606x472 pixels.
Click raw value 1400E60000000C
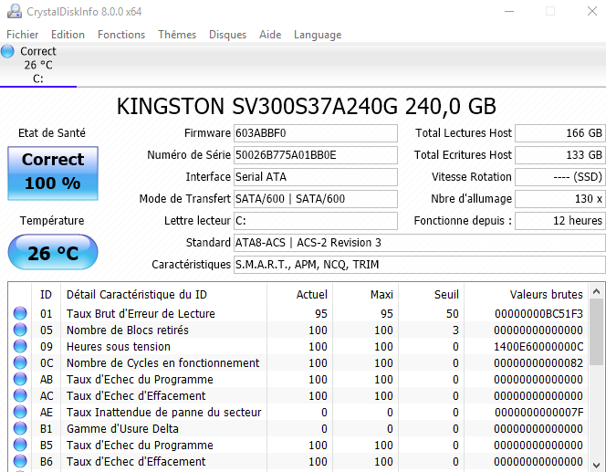coord(538,346)
